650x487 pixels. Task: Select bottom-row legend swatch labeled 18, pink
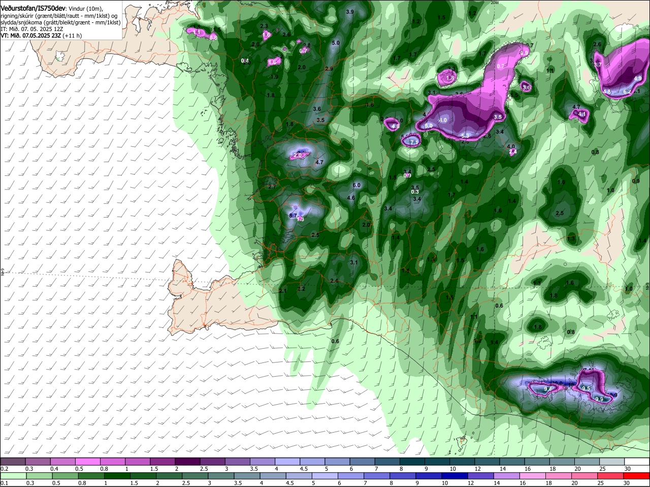pyautogui.click(x=559, y=476)
